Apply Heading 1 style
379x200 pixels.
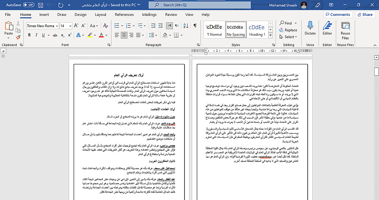click(257, 29)
